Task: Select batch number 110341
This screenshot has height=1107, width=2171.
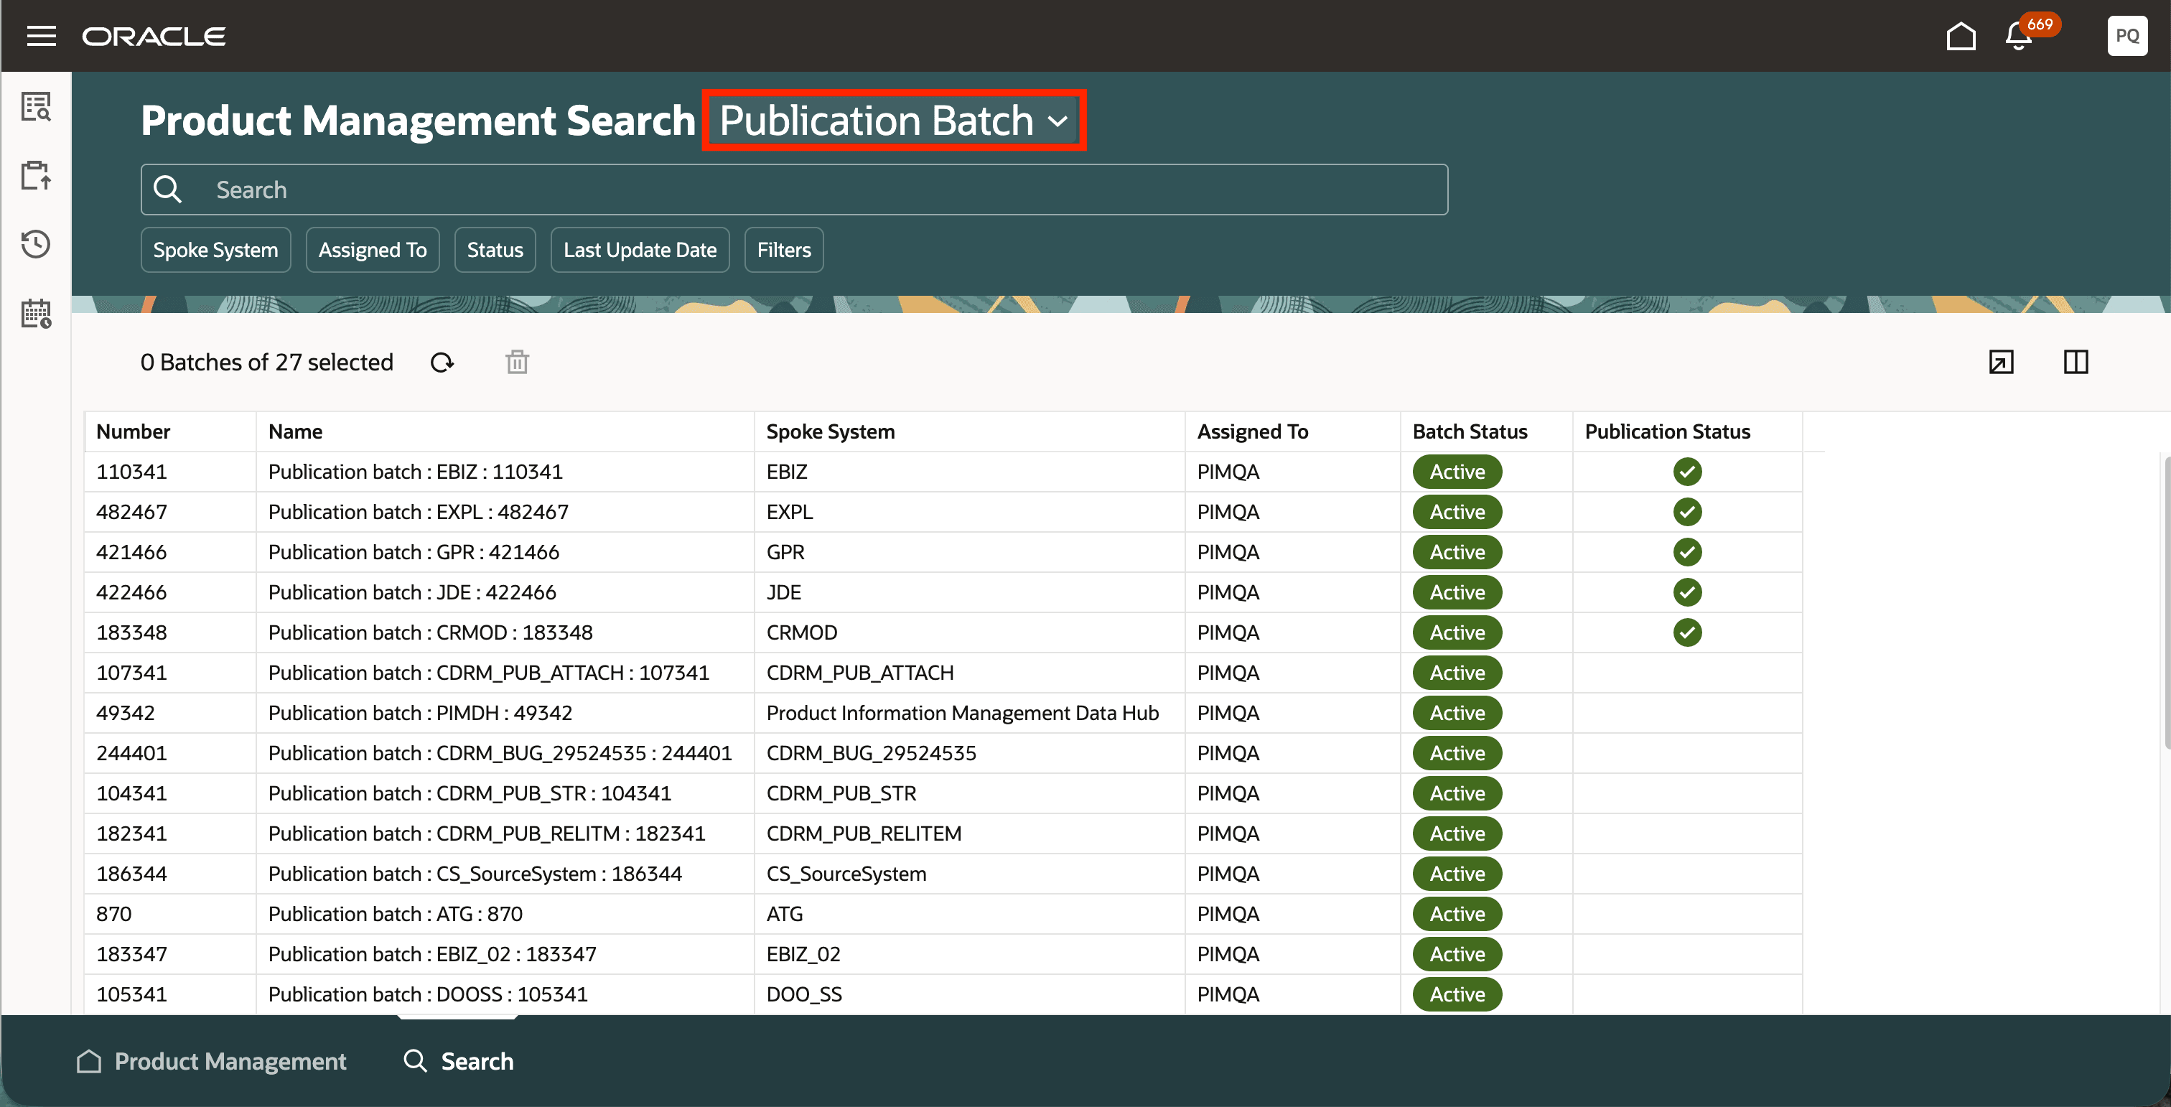Action: tap(131, 472)
